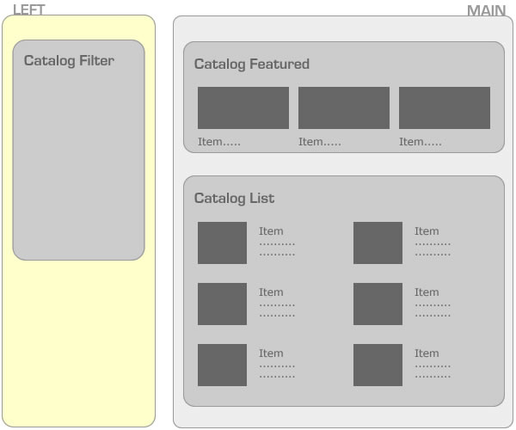Open the top-left Catalog List thumbnail

point(222,243)
